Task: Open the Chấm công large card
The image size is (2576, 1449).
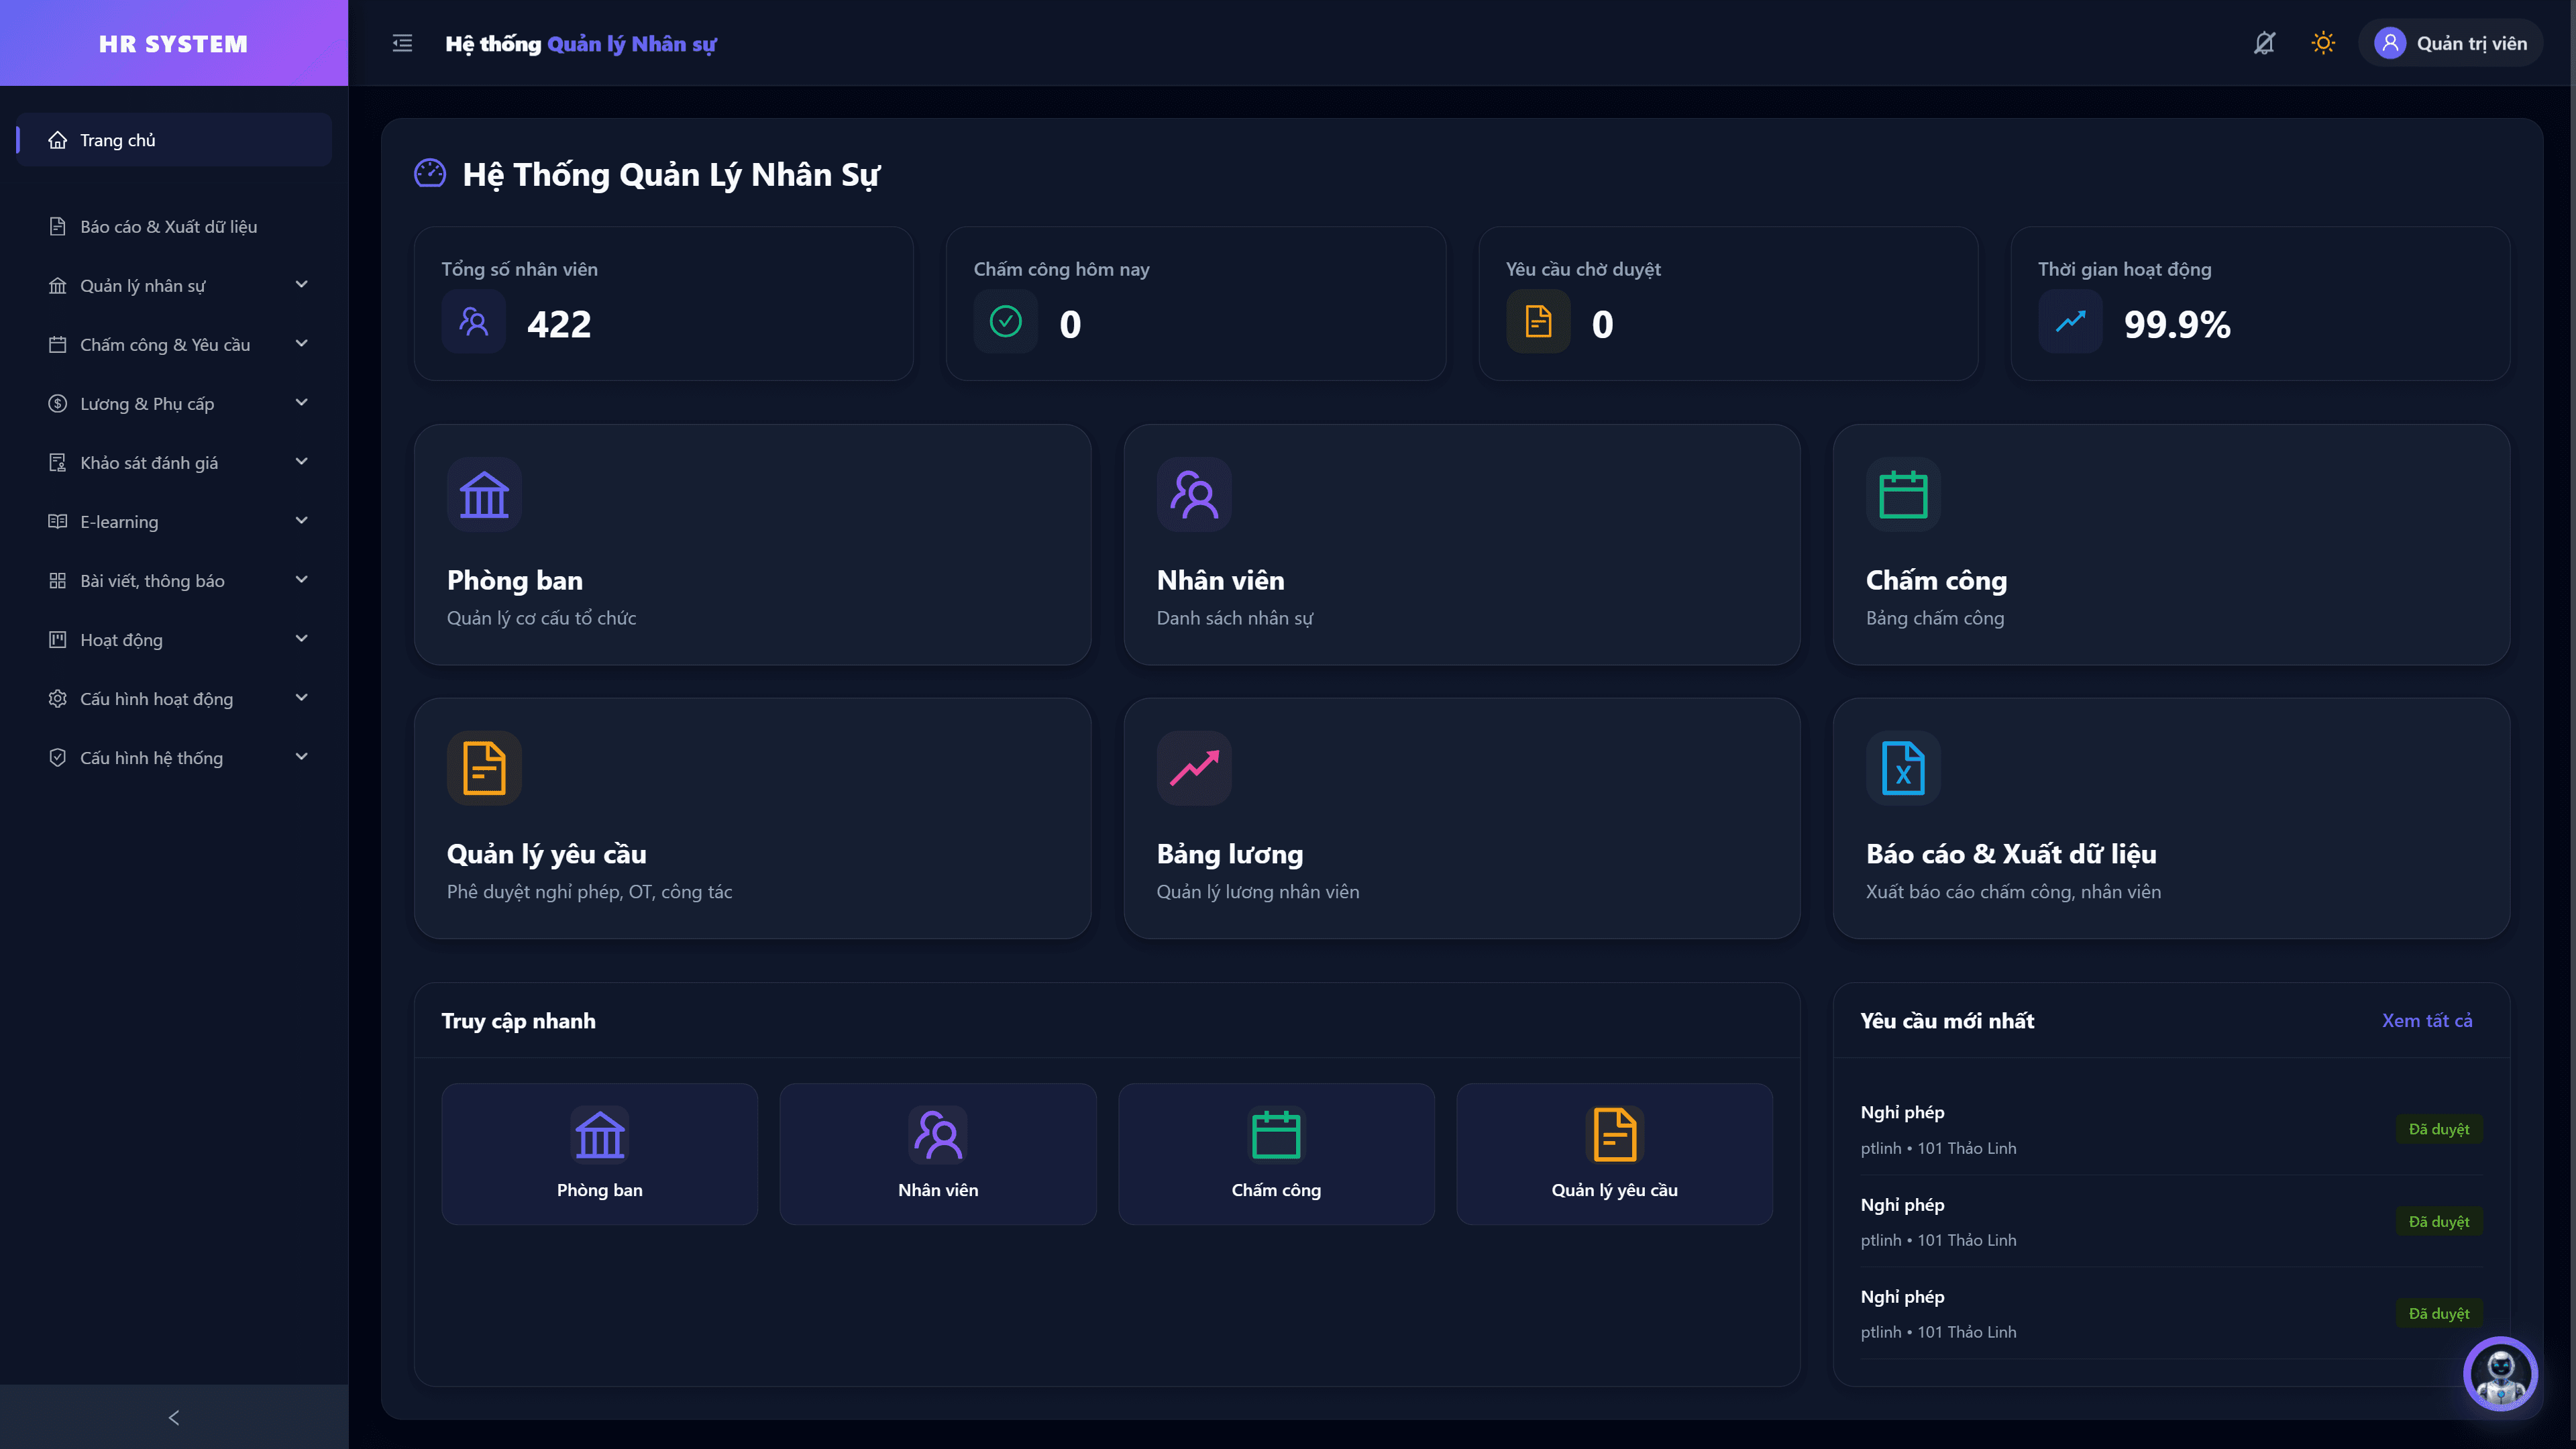Action: click(2171, 545)
